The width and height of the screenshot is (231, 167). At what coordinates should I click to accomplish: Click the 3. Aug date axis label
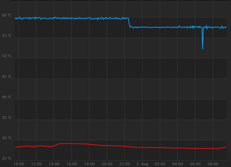pyautogui.click(x=142, y=164)
